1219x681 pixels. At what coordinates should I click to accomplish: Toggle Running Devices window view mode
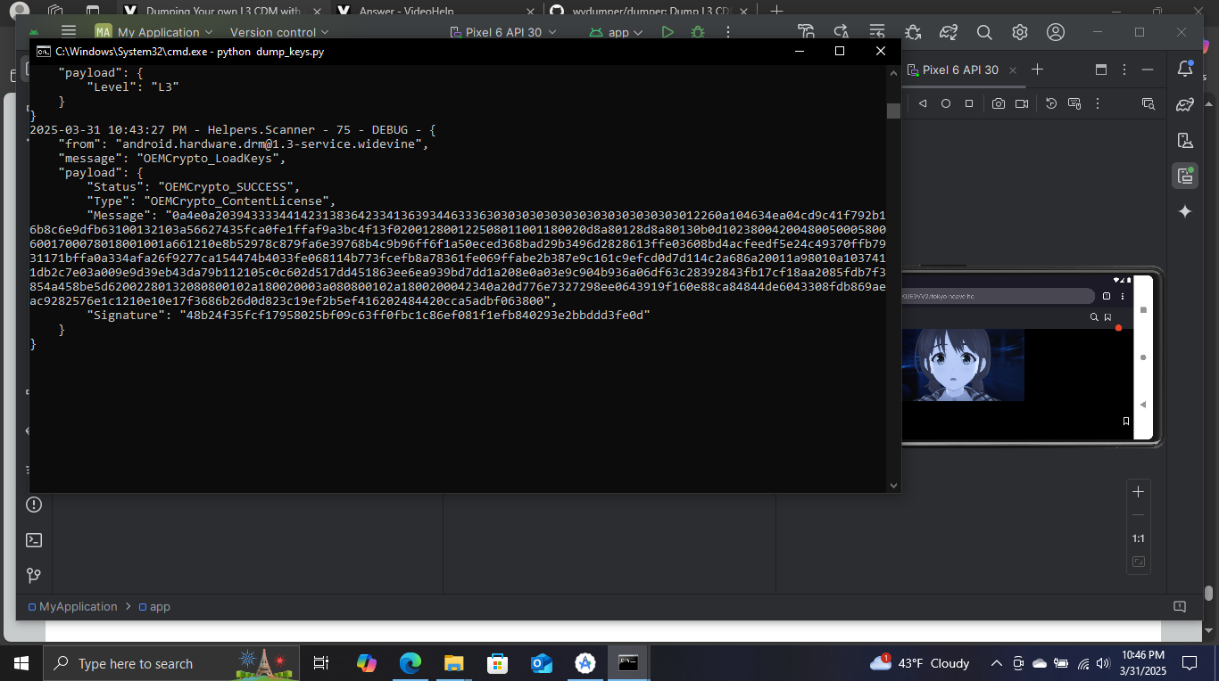point(1101,70)
